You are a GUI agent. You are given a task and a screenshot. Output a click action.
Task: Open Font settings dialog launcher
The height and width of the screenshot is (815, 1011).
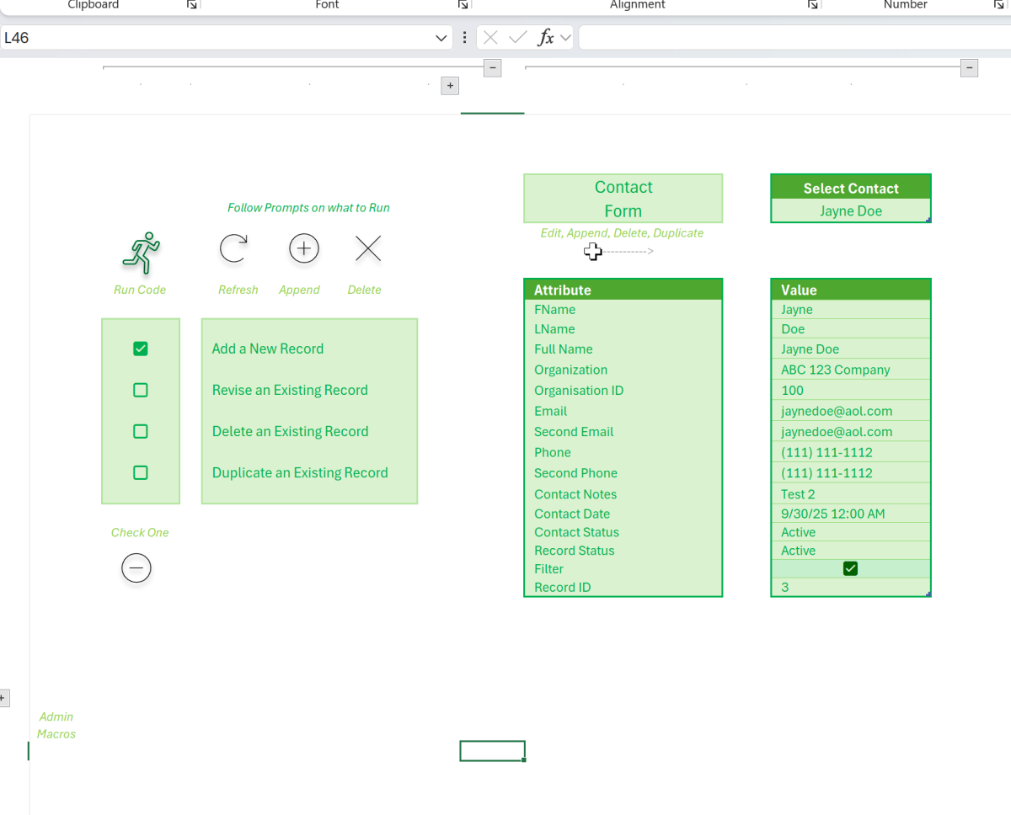(x=463, y=4)
